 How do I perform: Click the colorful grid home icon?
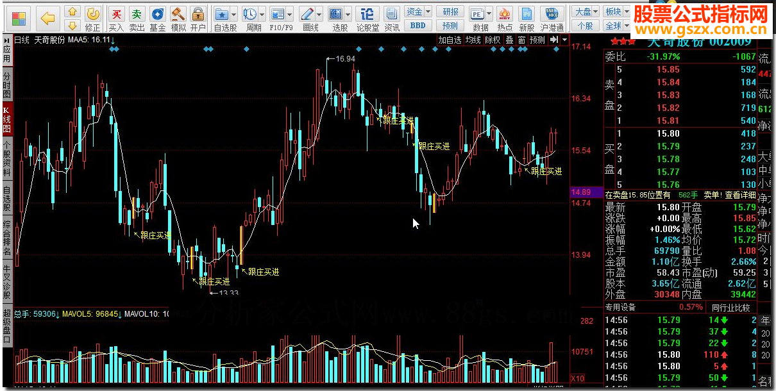point(20,17)
